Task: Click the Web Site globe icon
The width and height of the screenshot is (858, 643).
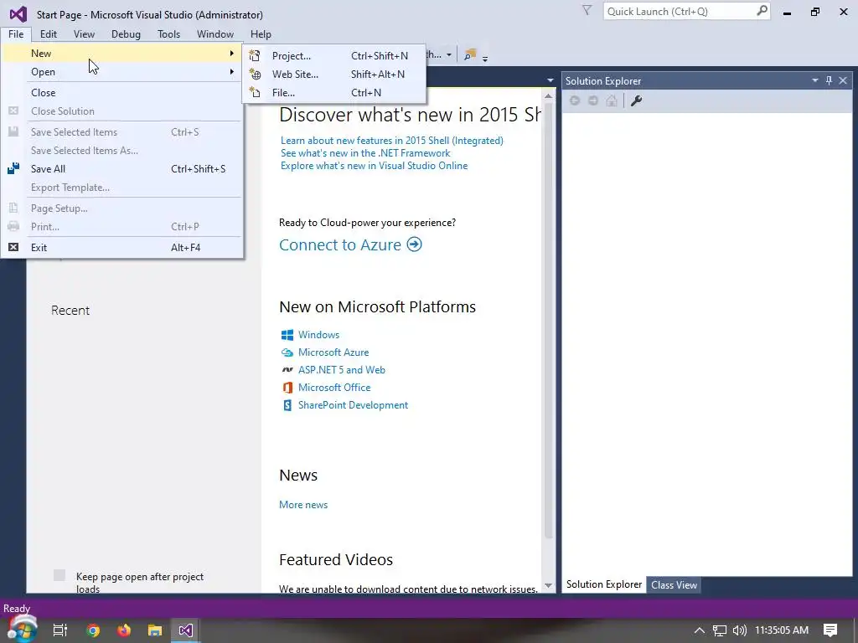Action: click(x=255, y=74)
